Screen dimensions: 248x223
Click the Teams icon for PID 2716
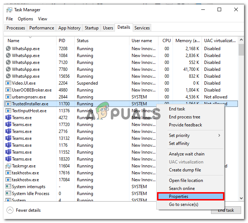pos(8,131)
